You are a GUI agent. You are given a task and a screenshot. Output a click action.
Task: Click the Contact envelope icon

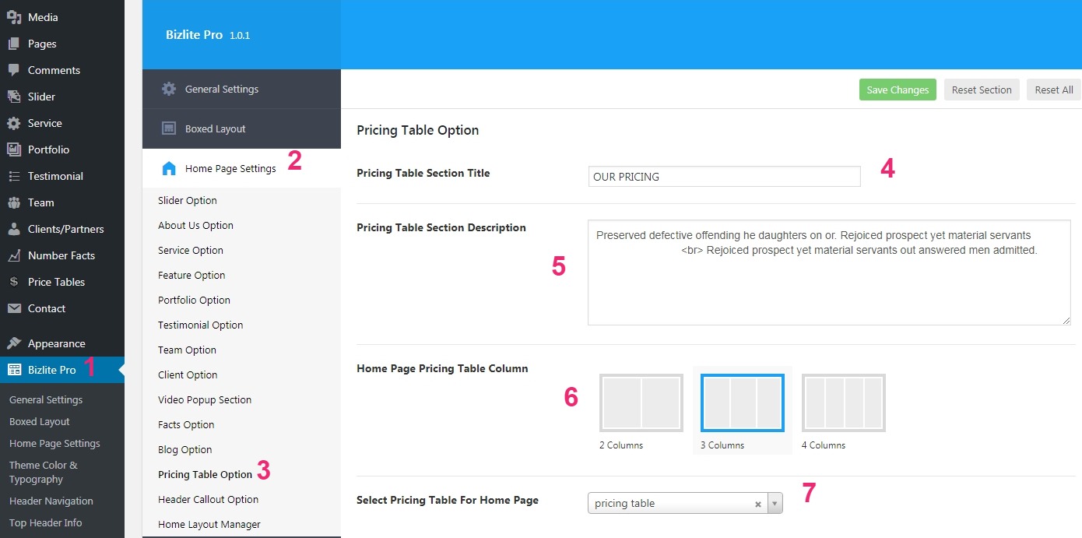pyautogui.click(x=14, y=308)
